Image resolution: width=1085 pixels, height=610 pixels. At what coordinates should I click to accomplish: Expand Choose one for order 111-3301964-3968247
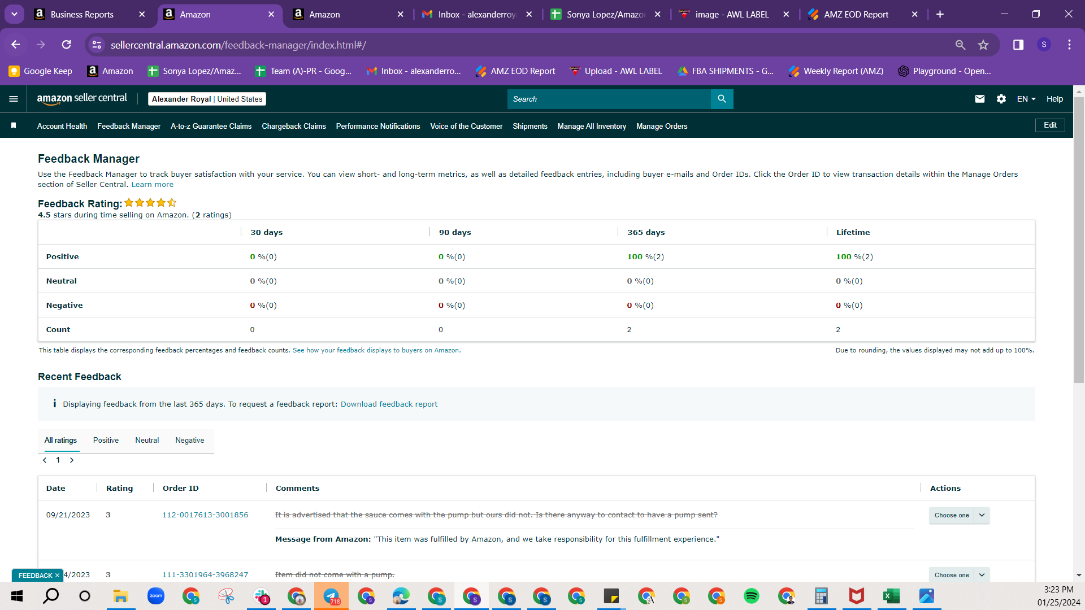click(959, 574)
